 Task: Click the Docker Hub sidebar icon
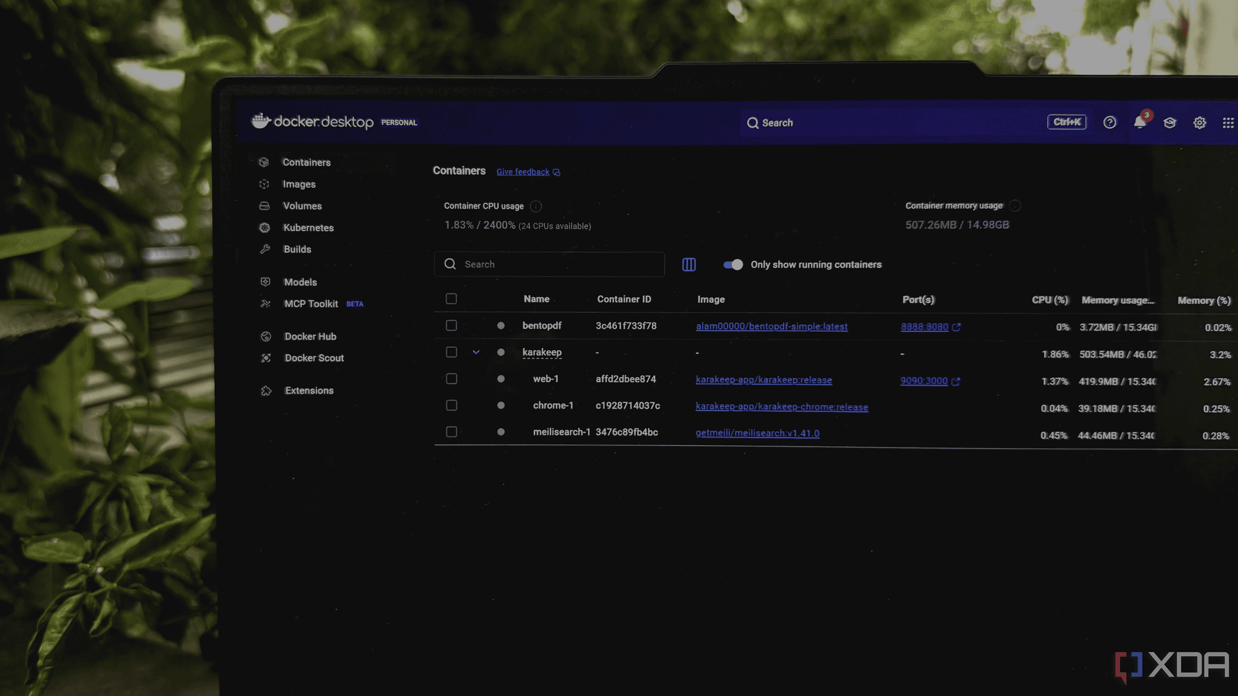tap(266, 336)
